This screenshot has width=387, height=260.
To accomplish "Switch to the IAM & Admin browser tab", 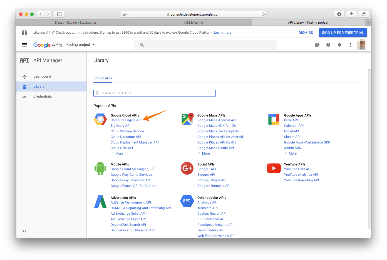I will (x=193, y=23).
